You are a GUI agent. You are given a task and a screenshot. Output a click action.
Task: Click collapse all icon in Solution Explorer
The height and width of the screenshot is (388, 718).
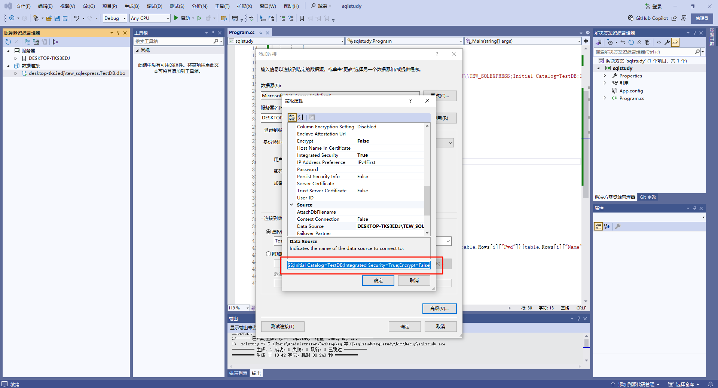coord(639,42)
